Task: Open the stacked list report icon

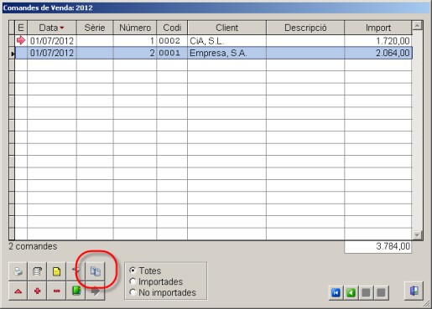Action: point(38,271)
